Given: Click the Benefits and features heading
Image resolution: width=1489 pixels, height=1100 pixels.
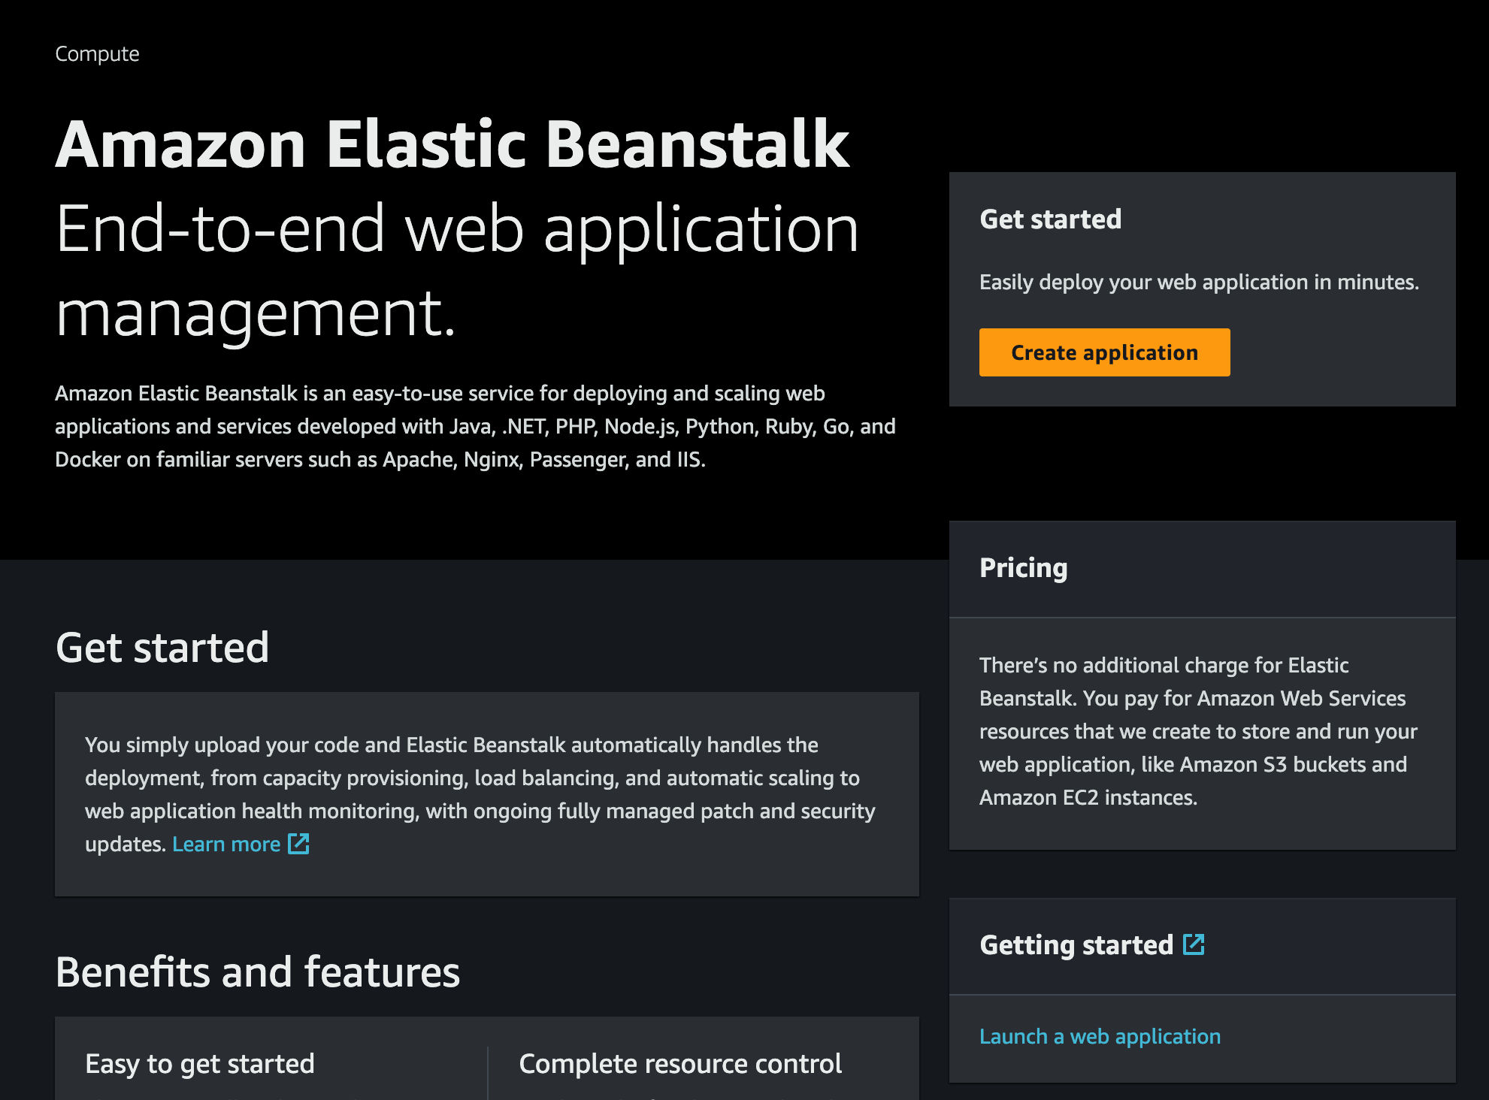Looking at the screenshot, I should pyautogui.click(x=257, y=972).
